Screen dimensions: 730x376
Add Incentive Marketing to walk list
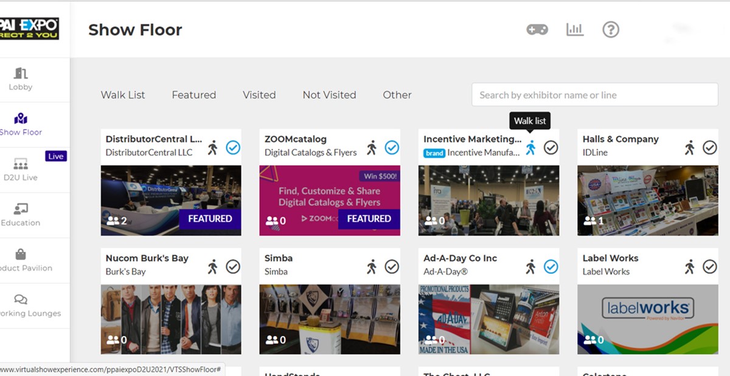[x=531, y=147]
